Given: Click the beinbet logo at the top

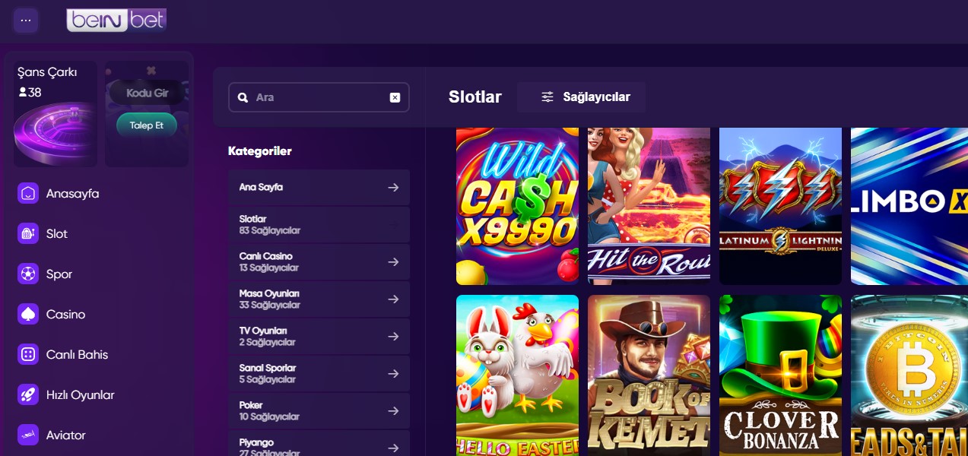Looking at the screenshot, I should [x=116, y=20].
